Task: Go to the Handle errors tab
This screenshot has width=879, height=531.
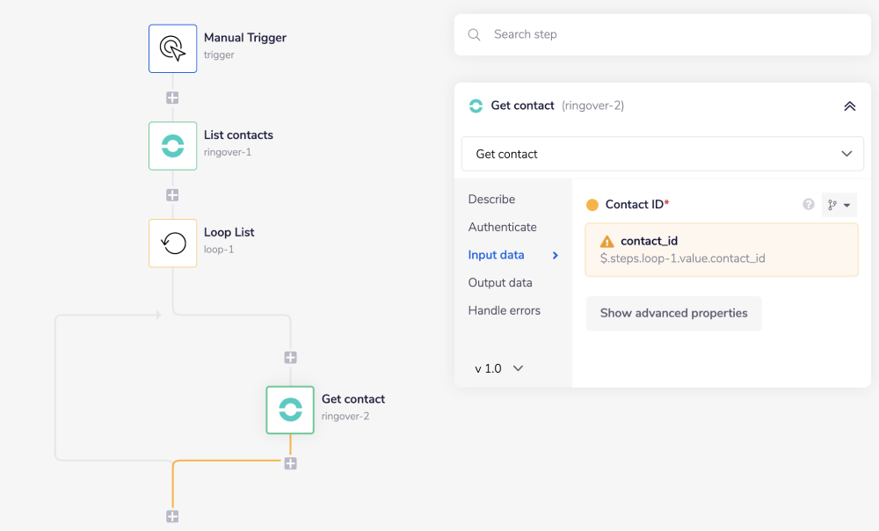Action: 505,310
